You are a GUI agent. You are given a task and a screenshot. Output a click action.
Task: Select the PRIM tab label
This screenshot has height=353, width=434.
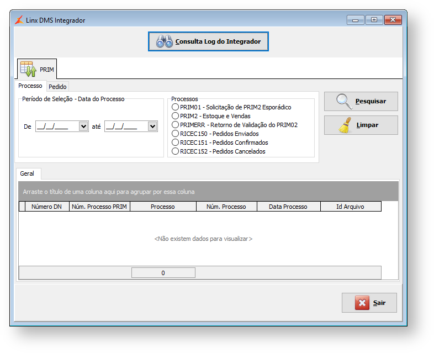click(47, 70)
